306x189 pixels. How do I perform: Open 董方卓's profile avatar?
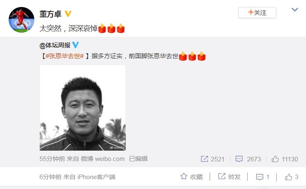point(22,20)
